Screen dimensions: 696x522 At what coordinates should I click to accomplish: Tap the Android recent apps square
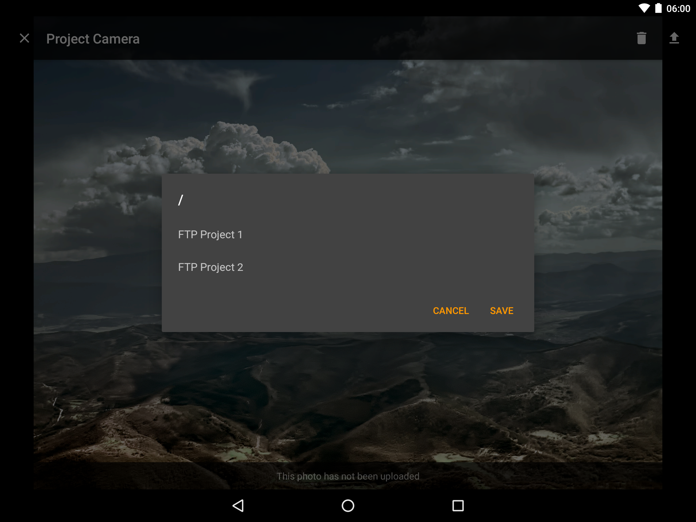(x=458, y=506)
